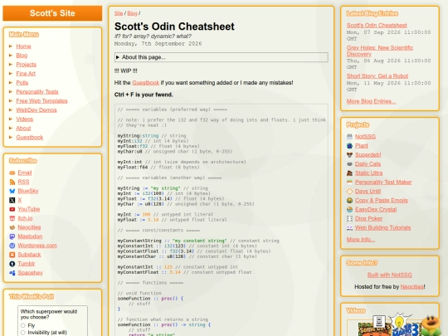Click the RSS feed icon
This screenshot has width=448, height=336.
coord(12,182)
